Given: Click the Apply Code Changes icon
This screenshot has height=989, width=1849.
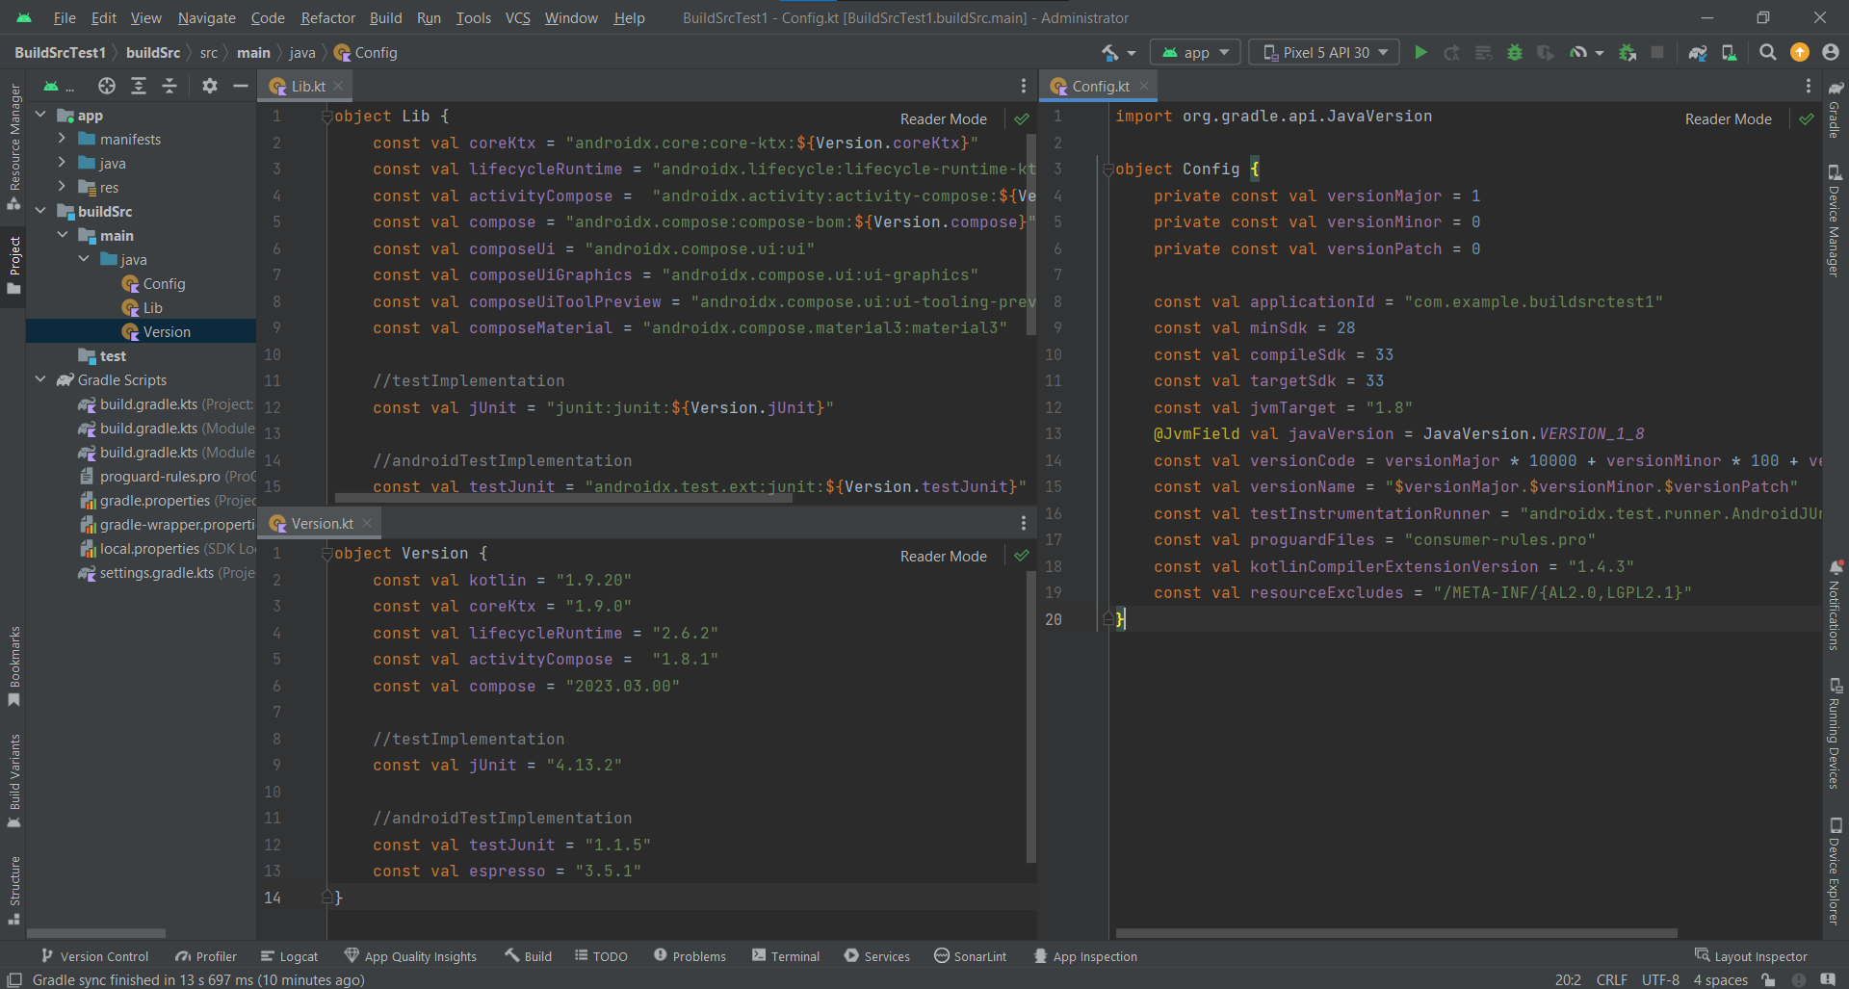Looking at the screenshot, I should pos(1484,52).
